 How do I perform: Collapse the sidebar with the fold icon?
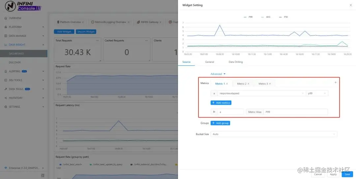point(43,175)
